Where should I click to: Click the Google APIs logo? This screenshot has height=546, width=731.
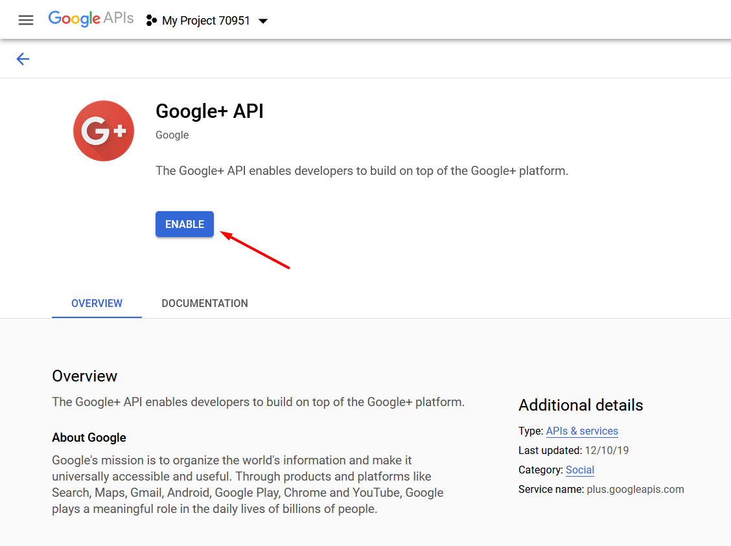click(x=91, y=19)
